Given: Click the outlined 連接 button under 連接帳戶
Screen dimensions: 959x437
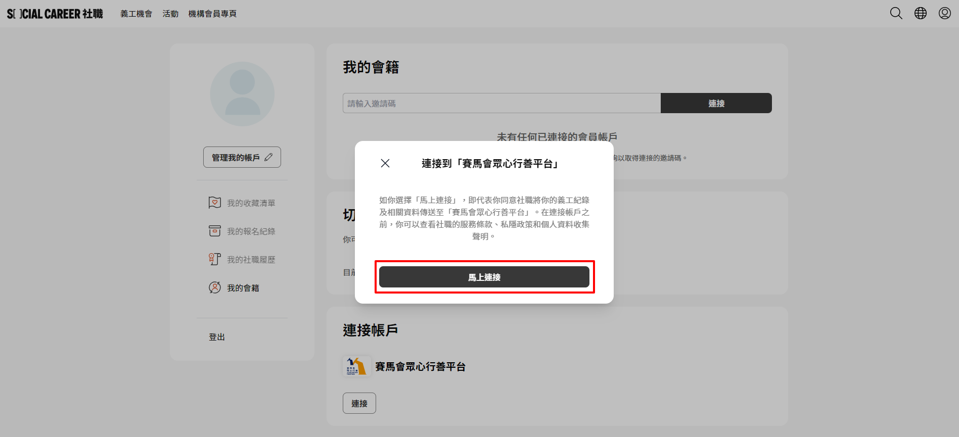Looking at the screenshot, I should click(x=359, y=403).
